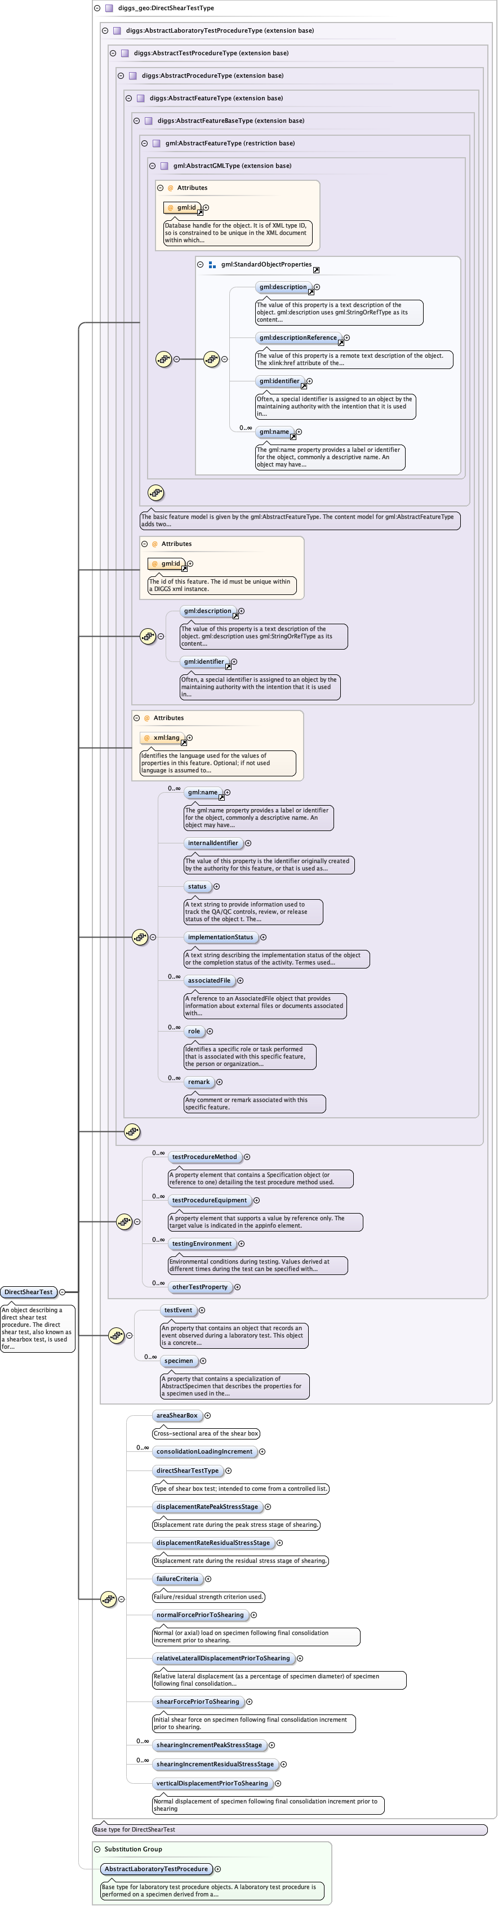Collapse the gml:AbstractGMLType extension base
The height and width of the screenshot is (1906, 498).
pos(153,166)
